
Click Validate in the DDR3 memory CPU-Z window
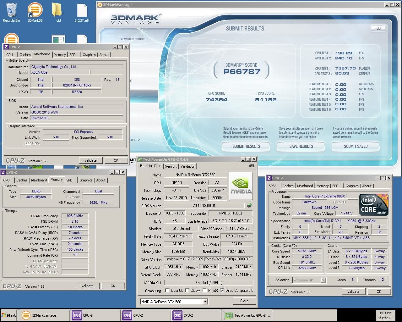pos(87,286)
